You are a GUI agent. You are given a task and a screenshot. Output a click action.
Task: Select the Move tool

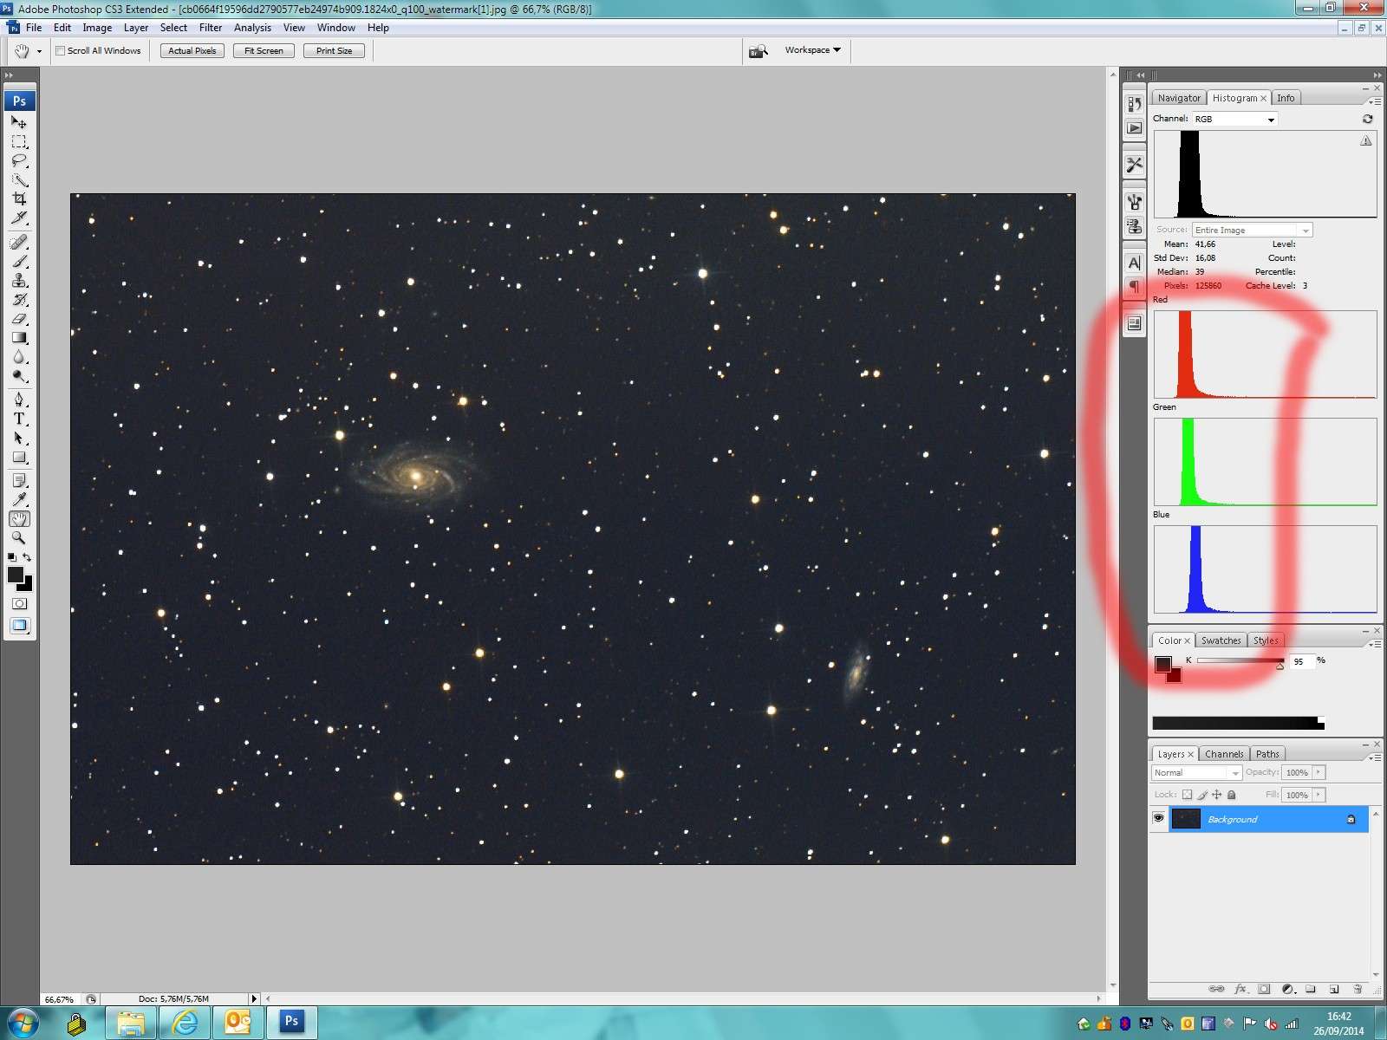coord(19,122)
